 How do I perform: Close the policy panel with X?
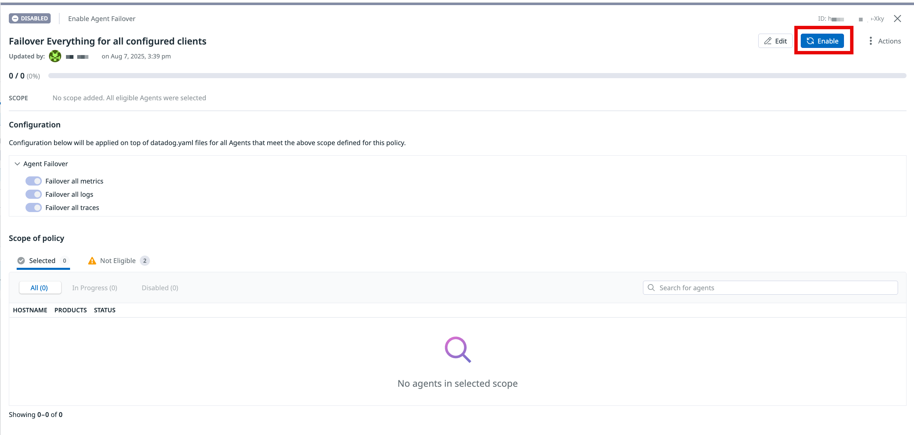tap(897, 18)
